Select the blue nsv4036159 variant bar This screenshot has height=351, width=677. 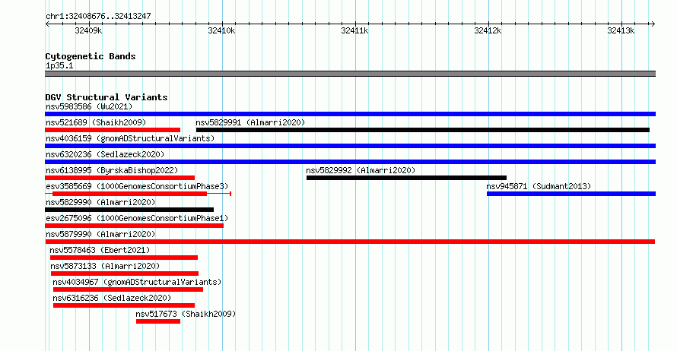tap(350, 146)
